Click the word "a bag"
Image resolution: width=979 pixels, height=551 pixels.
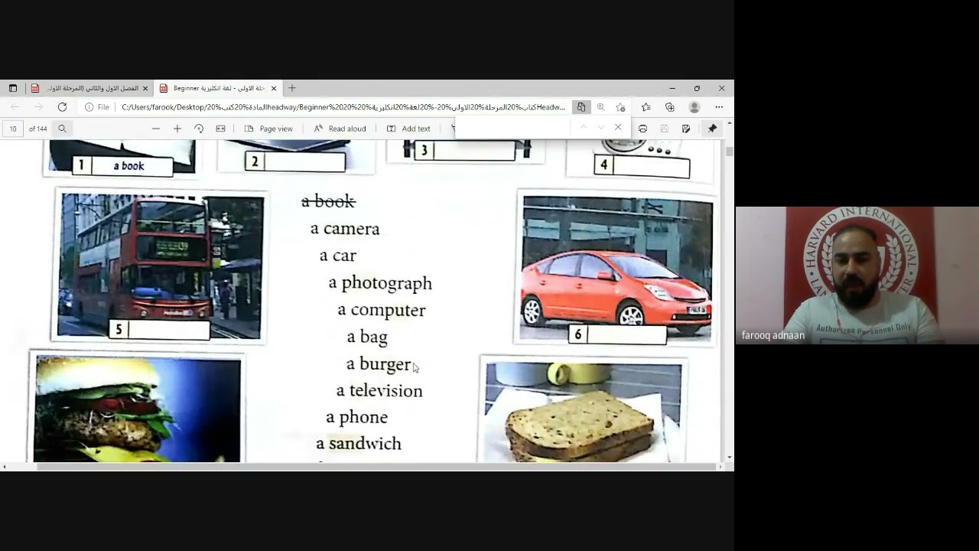[367, 337]
